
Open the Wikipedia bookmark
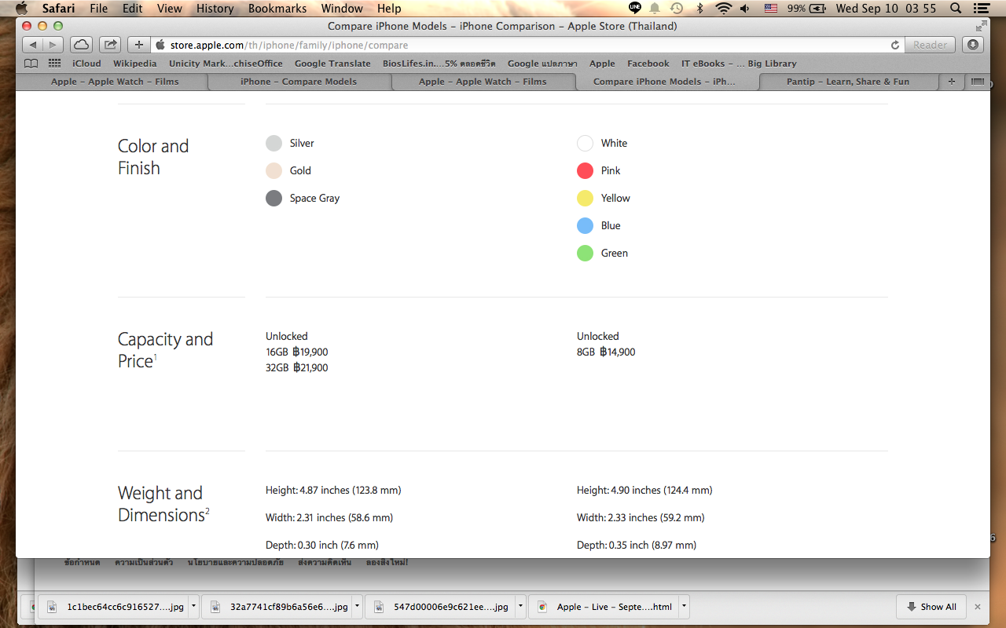coord(135,64)
